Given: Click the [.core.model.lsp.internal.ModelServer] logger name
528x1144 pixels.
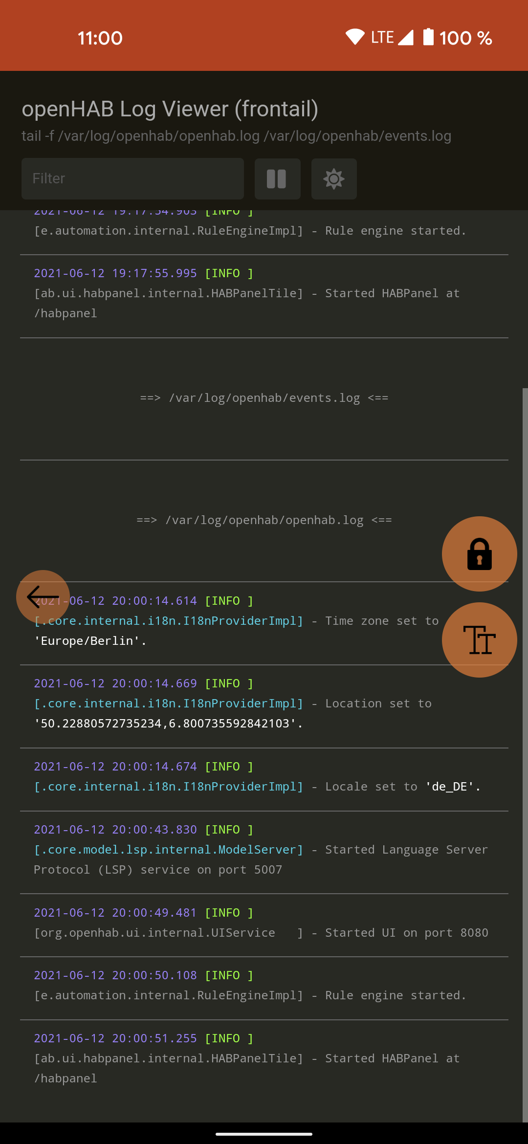Looking at the screenshot, I should [x=169, y=850].
